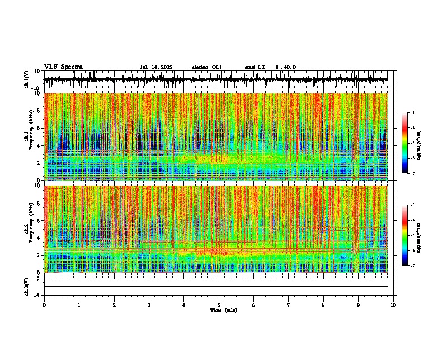
Task: Click time axis tick label "1"
Action: 79,305
